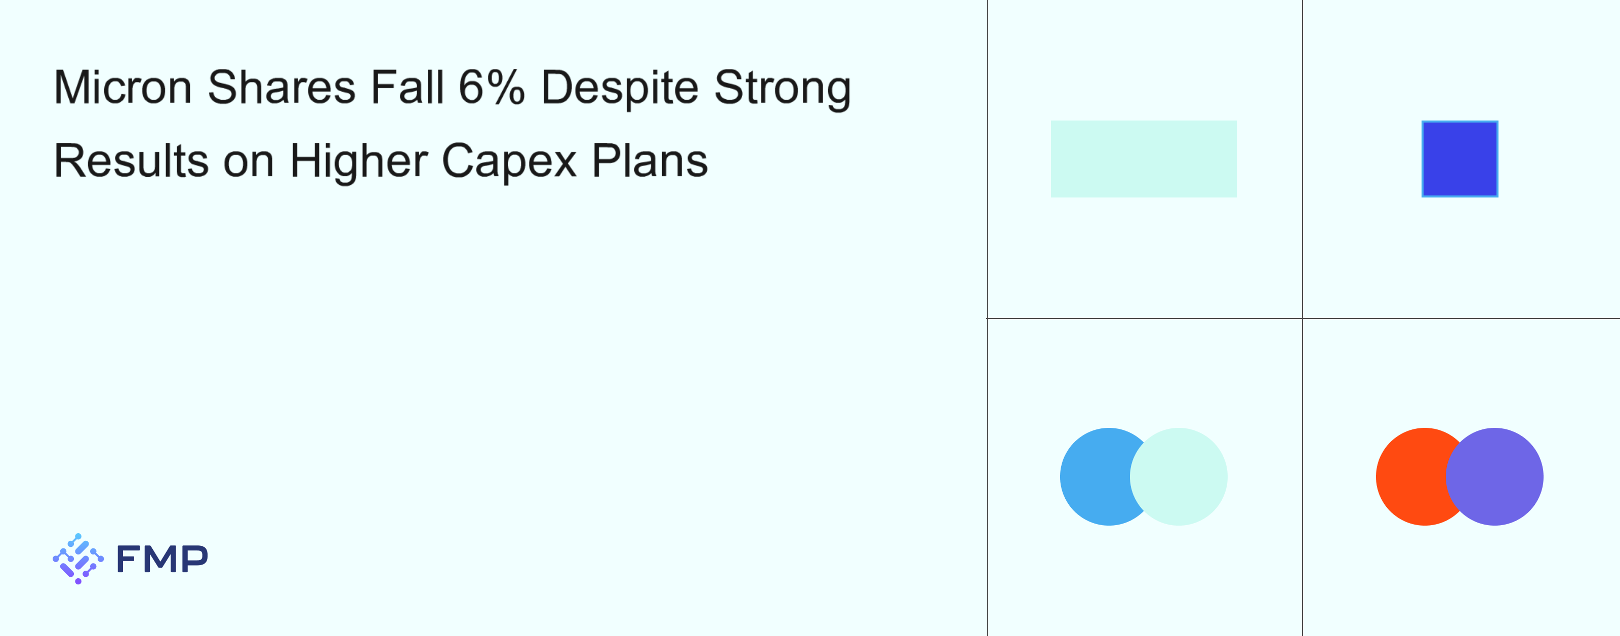Click the word "Shares" in the headline
Screen dimensions: 1620x636
281,88
